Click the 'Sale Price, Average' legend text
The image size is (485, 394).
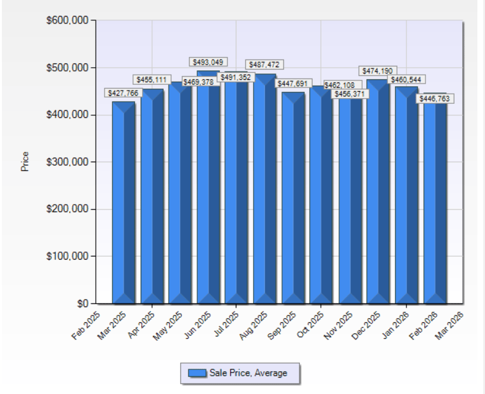pyautogui.click(x=248, y=374)
